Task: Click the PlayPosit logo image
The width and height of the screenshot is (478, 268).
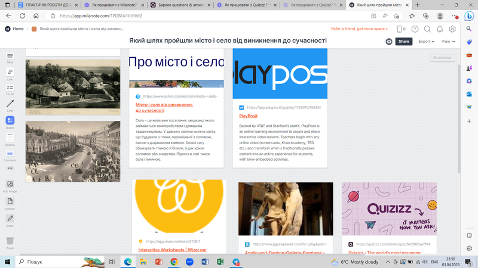Action: 280,73
